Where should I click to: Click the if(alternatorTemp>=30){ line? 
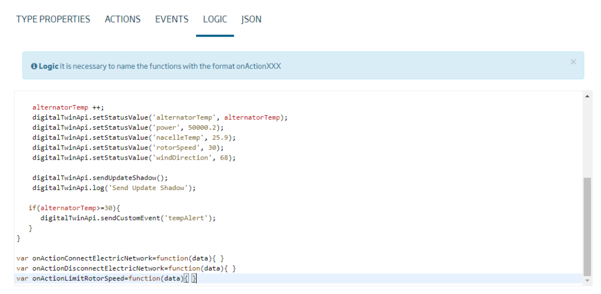(75, 208)
